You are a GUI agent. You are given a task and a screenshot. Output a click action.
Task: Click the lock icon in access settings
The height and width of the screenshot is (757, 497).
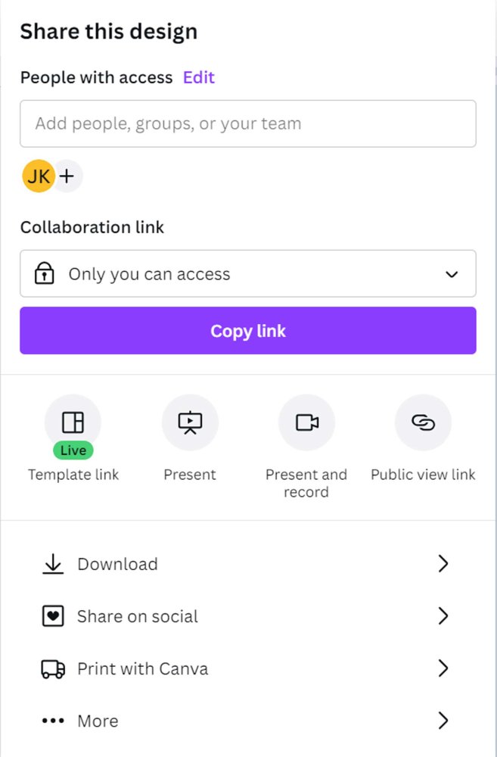pyautogui.click(x=44, y=273)
